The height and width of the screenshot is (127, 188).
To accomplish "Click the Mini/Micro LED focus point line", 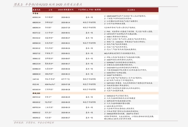I will pyautogui.click(x=118, y=119).
